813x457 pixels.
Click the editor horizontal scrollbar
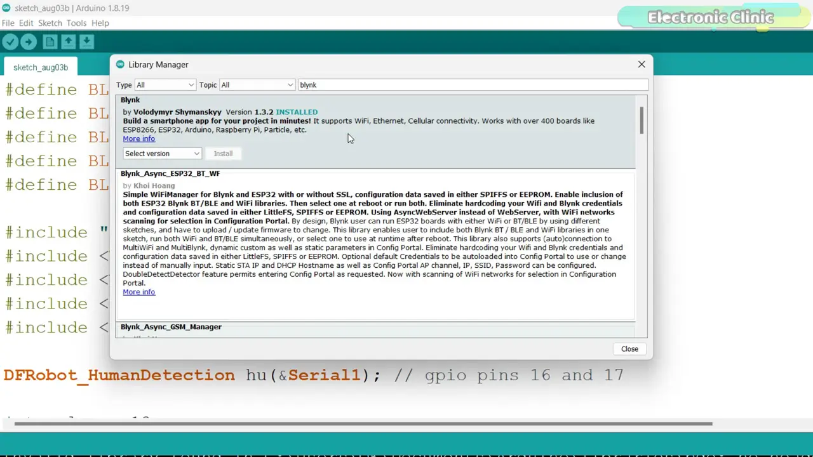[363, 424]
